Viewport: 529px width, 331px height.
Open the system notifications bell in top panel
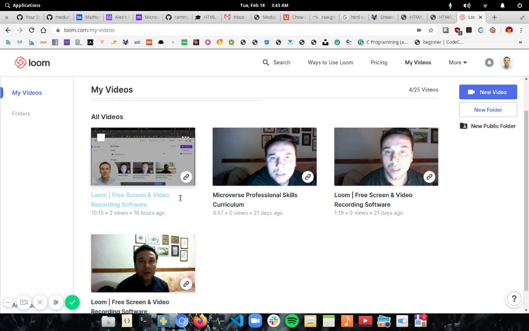(502, 6)
